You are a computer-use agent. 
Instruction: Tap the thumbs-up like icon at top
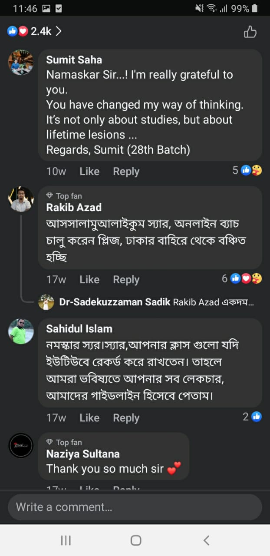pyautogui.click(x=250, y=32)
